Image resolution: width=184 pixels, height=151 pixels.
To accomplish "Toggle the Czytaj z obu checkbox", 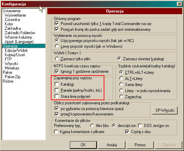I will [127, 132].
